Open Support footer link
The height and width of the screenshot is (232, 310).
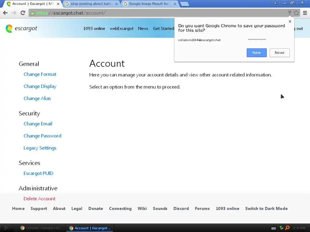coord(39,208)
